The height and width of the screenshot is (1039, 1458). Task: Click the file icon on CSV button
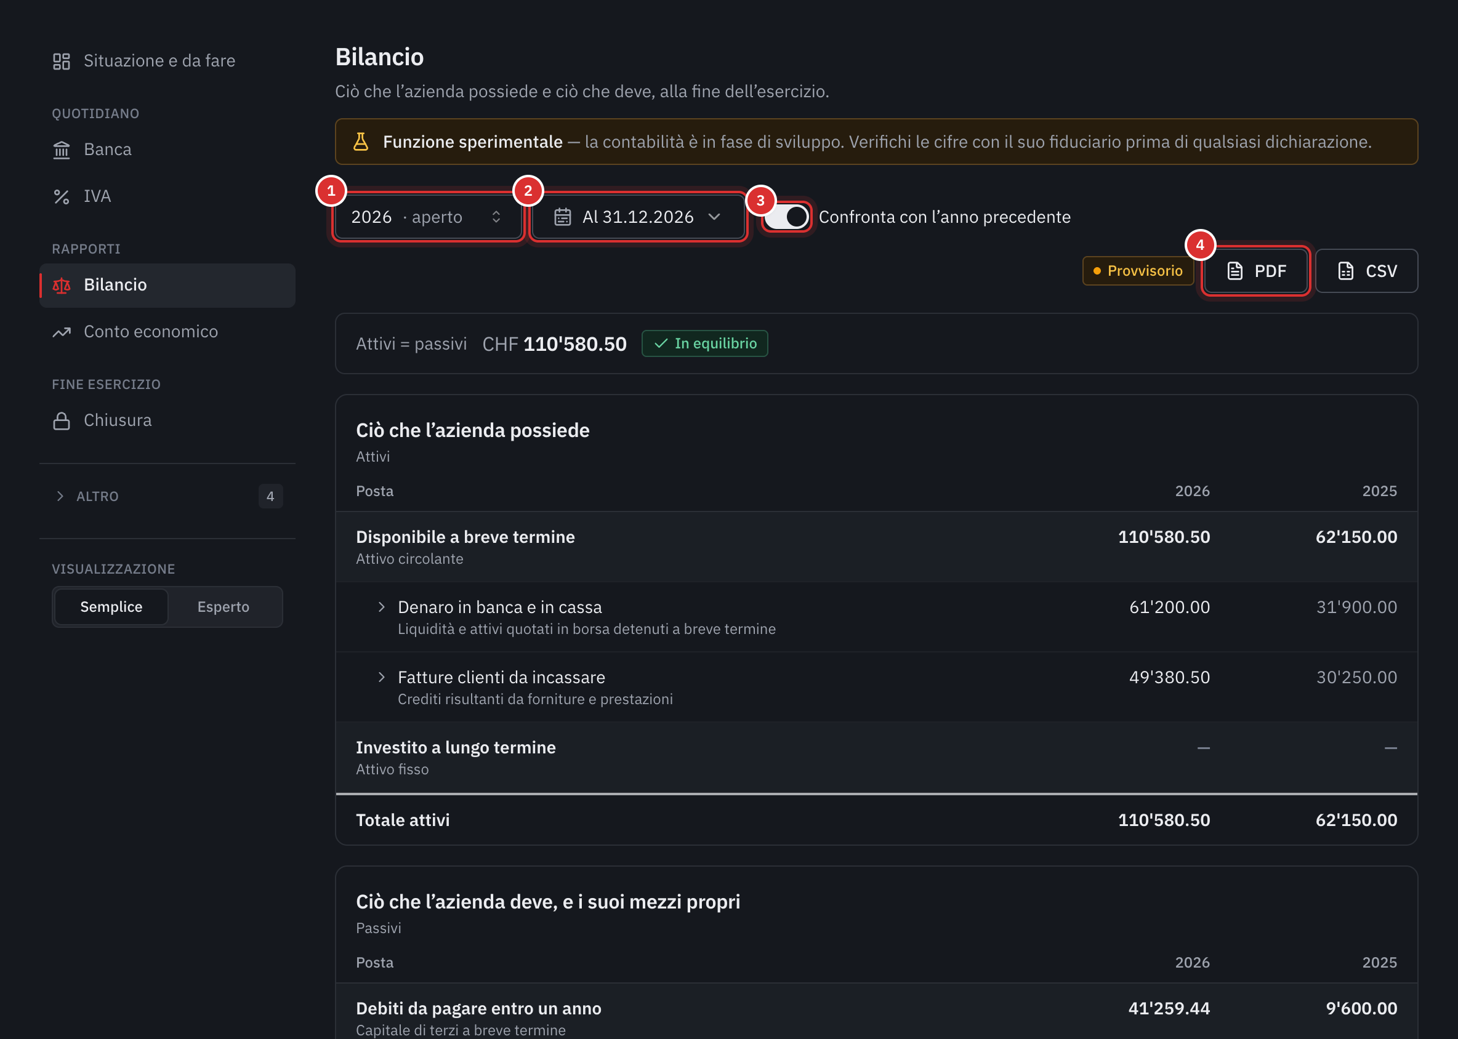pos(1346,271)
